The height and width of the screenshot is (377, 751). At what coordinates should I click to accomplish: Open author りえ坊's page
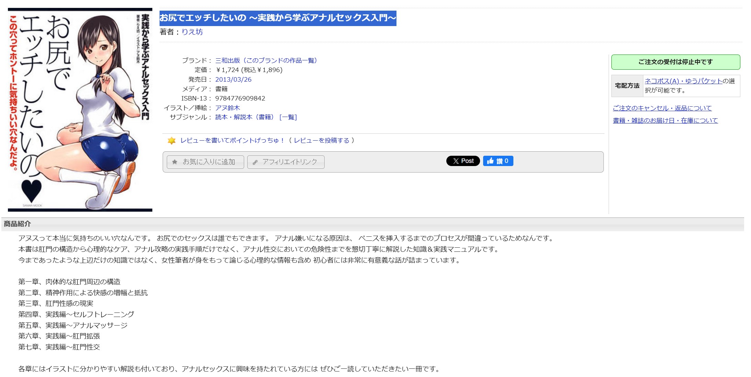click(x=192, y=32)
